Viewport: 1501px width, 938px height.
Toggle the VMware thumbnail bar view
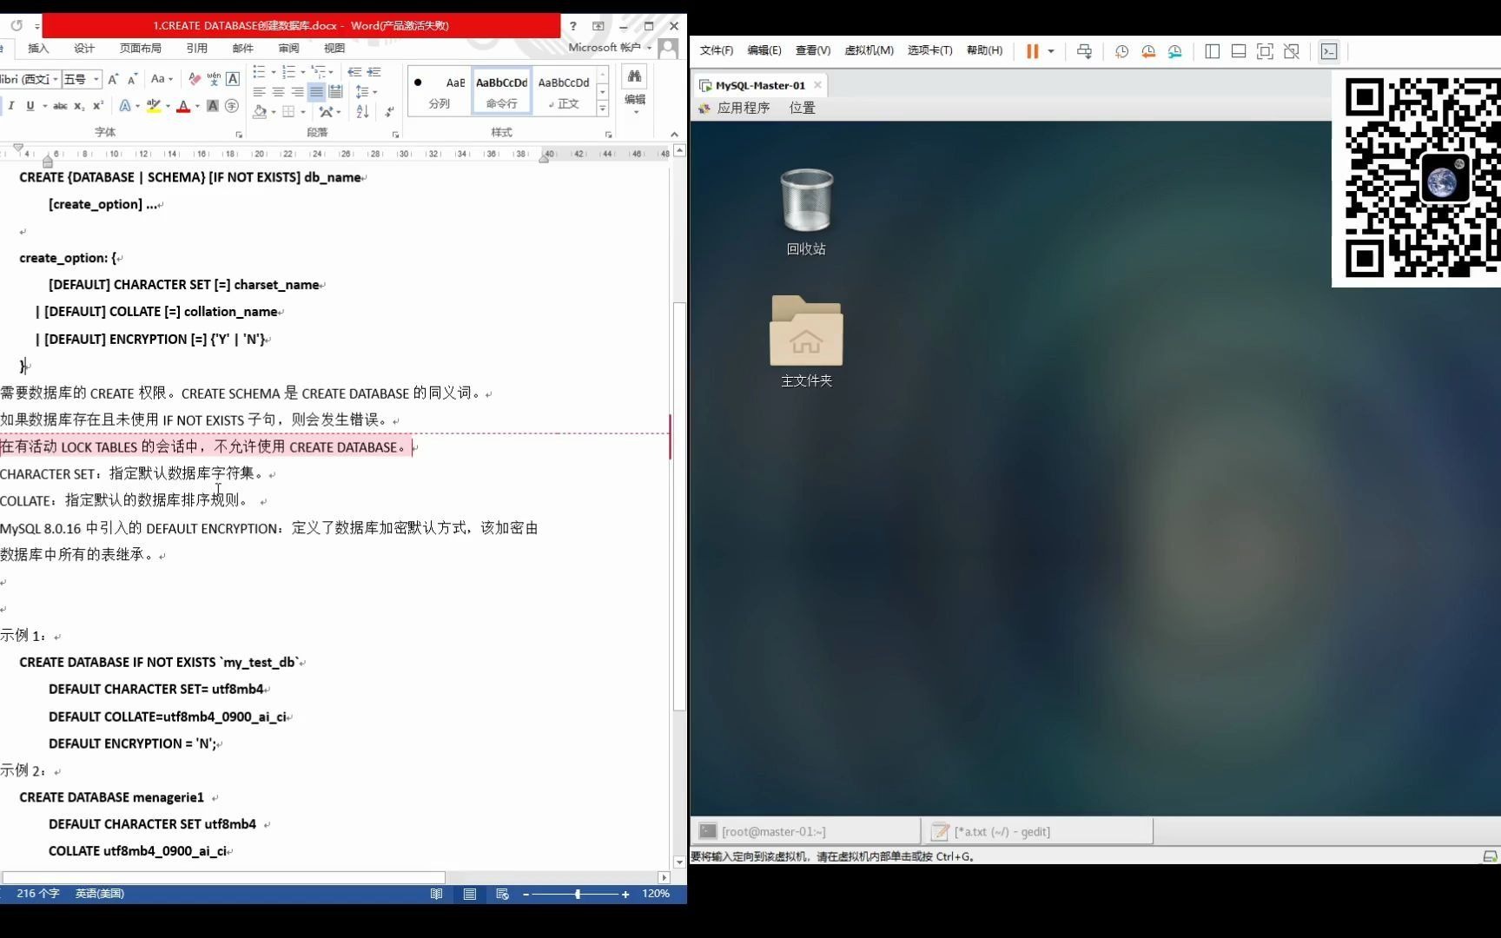click(x=1239, y=51)
